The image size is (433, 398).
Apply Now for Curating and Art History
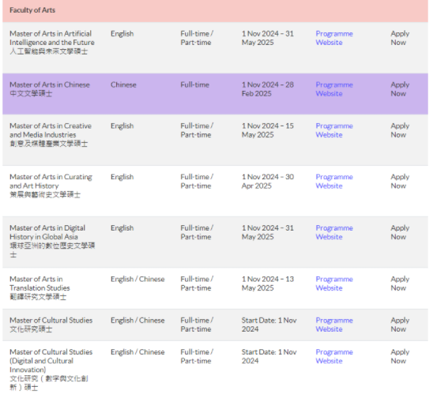point(400,182)
